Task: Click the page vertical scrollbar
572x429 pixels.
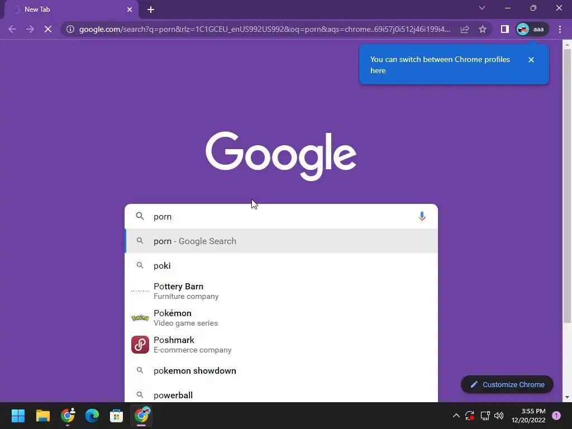Action: (567, 186)
